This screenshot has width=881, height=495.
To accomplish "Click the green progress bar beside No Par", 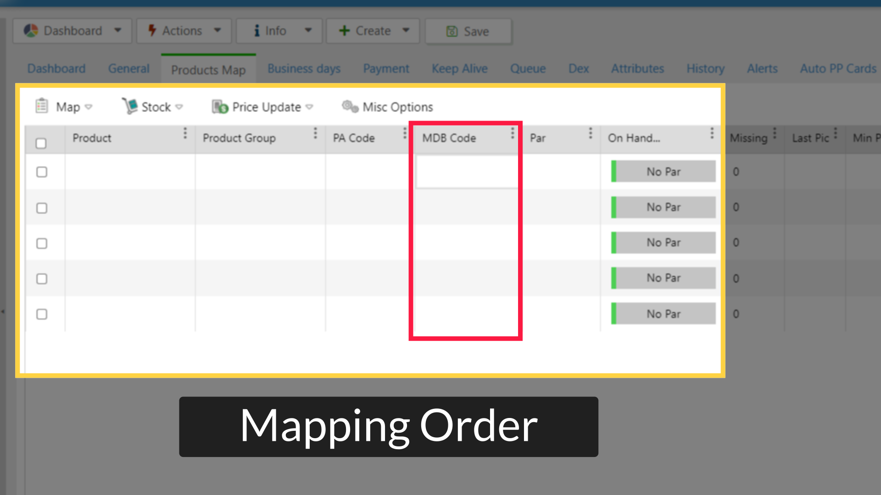I will (613, 171).
